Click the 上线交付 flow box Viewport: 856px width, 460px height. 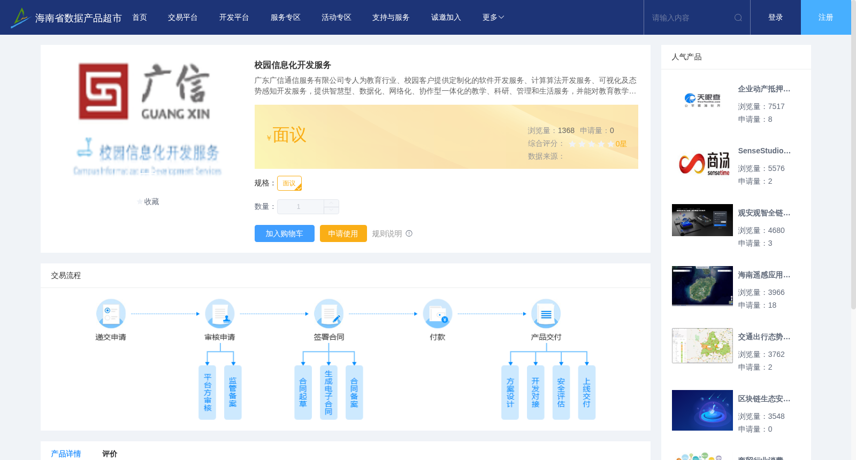[587, 393]
